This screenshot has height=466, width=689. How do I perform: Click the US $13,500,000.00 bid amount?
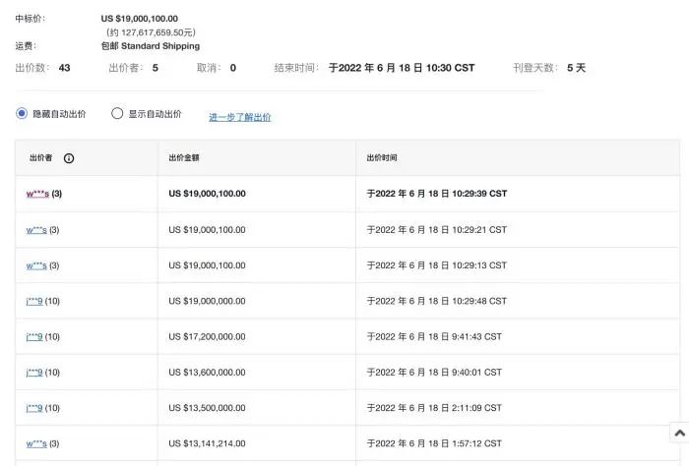pyautogui.click(x=207, y=408)
